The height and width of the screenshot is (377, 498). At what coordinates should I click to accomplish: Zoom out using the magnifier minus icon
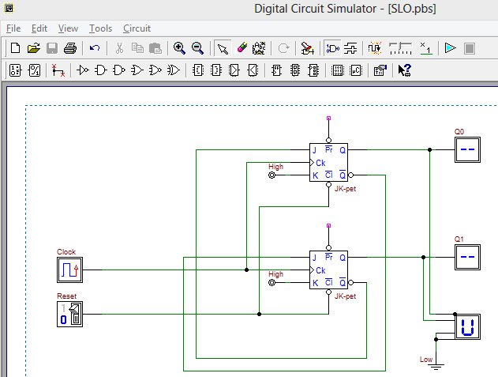tap(197, 48)
